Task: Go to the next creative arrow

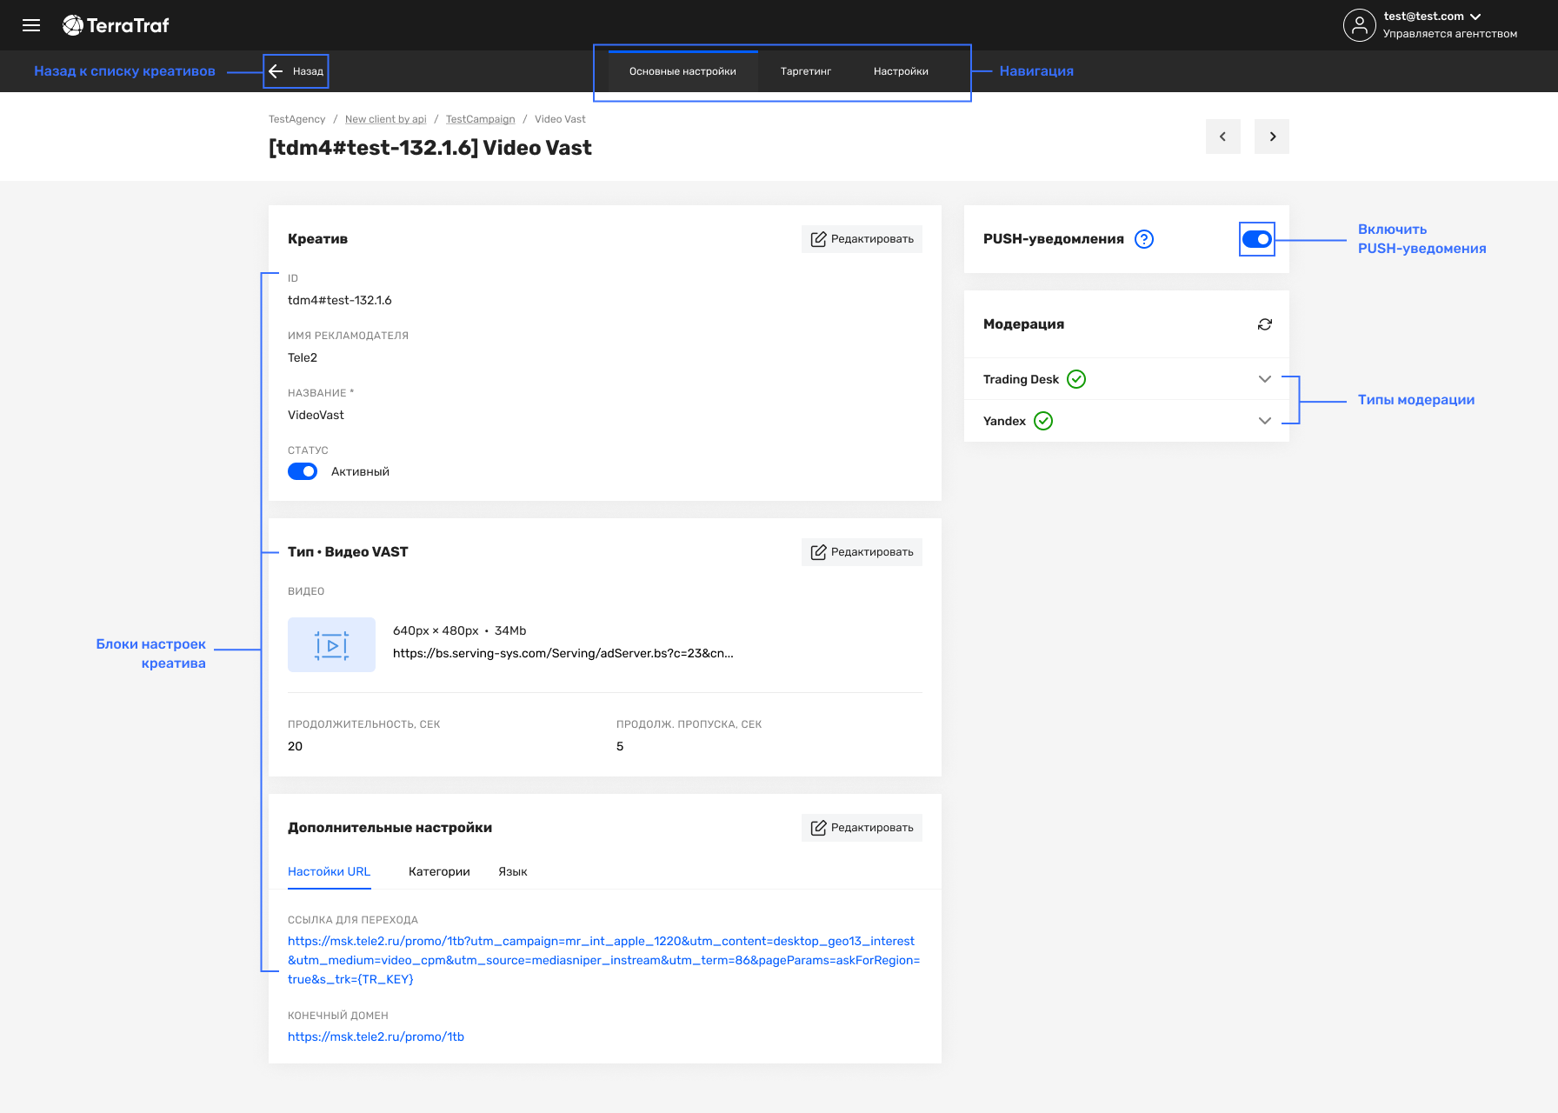Action: [x=1271, y=137]
